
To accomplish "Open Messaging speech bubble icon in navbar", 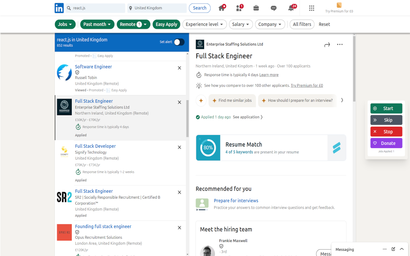I will [274, 8].
